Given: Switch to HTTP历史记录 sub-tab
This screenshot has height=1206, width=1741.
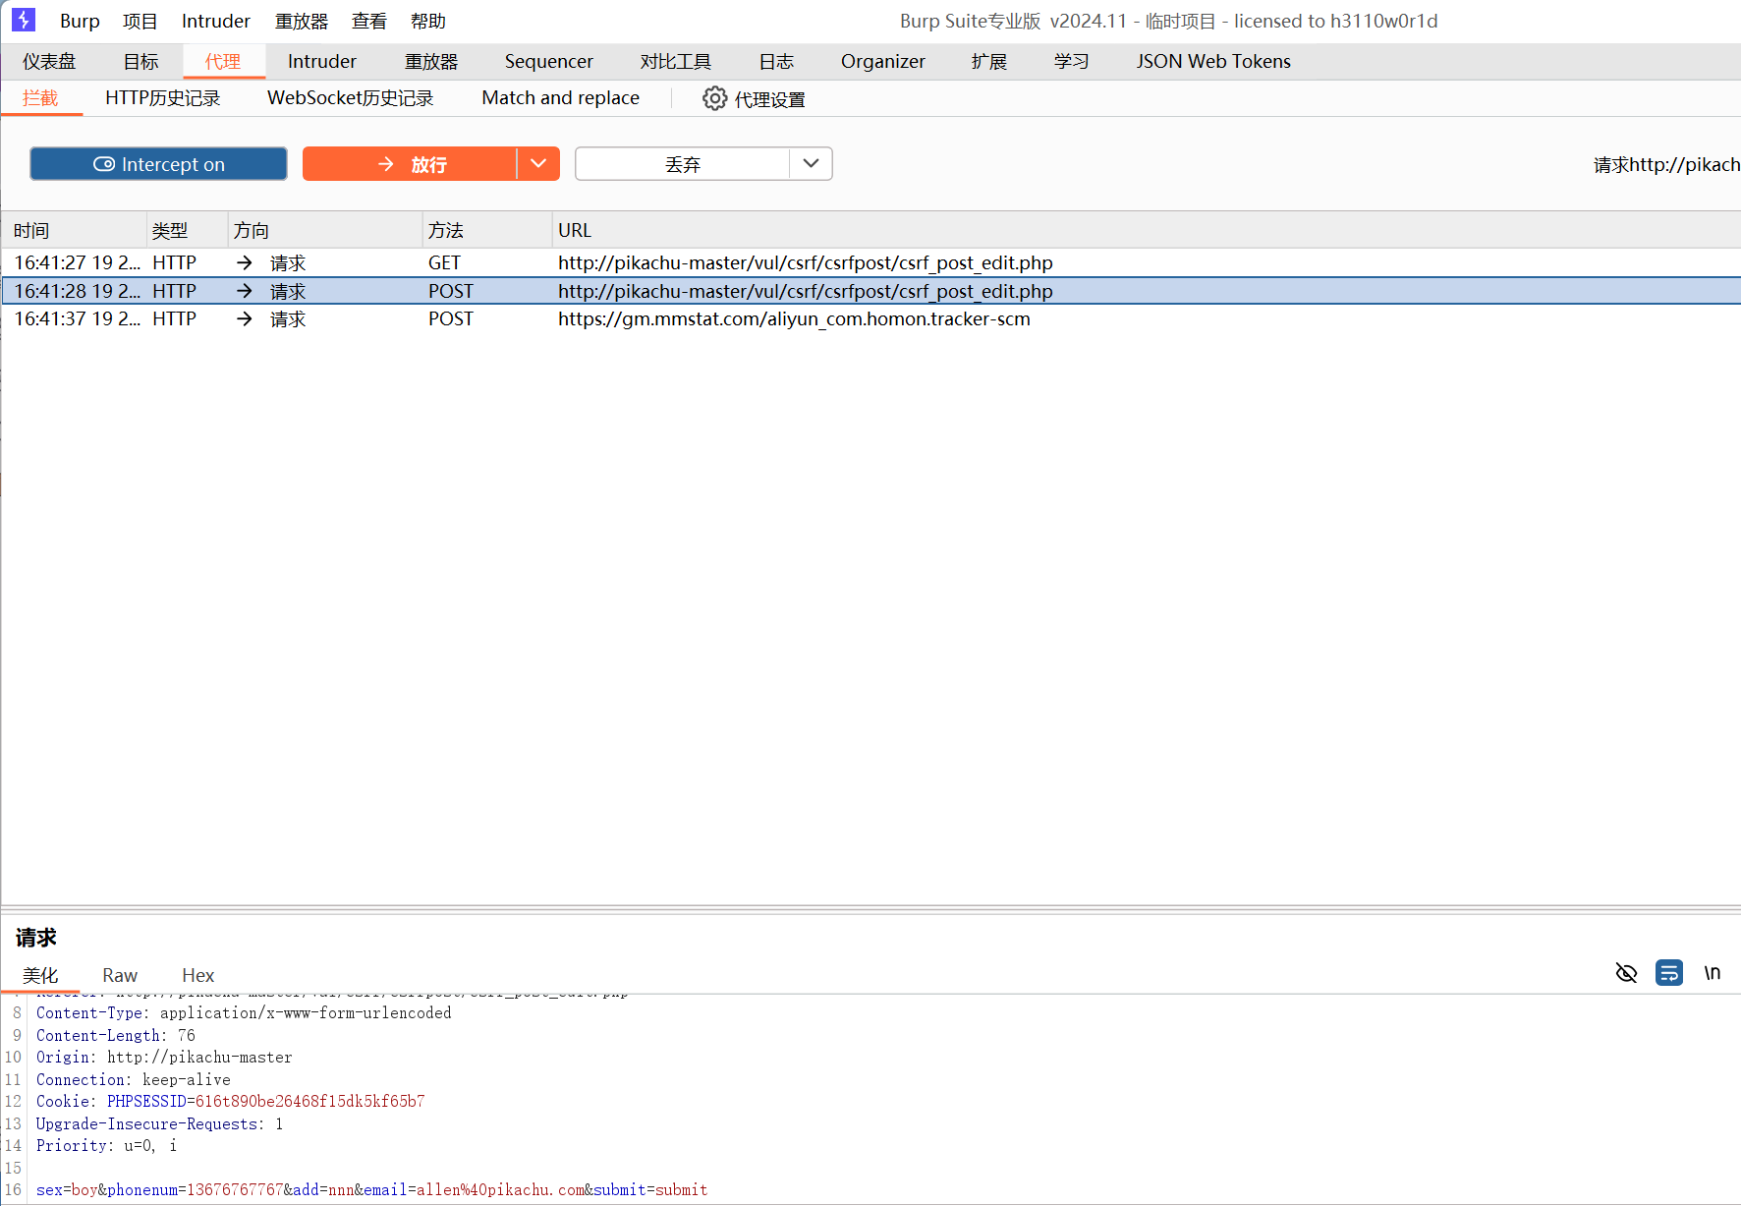Looking at the screenshot, I should click(x=163, y=97).
